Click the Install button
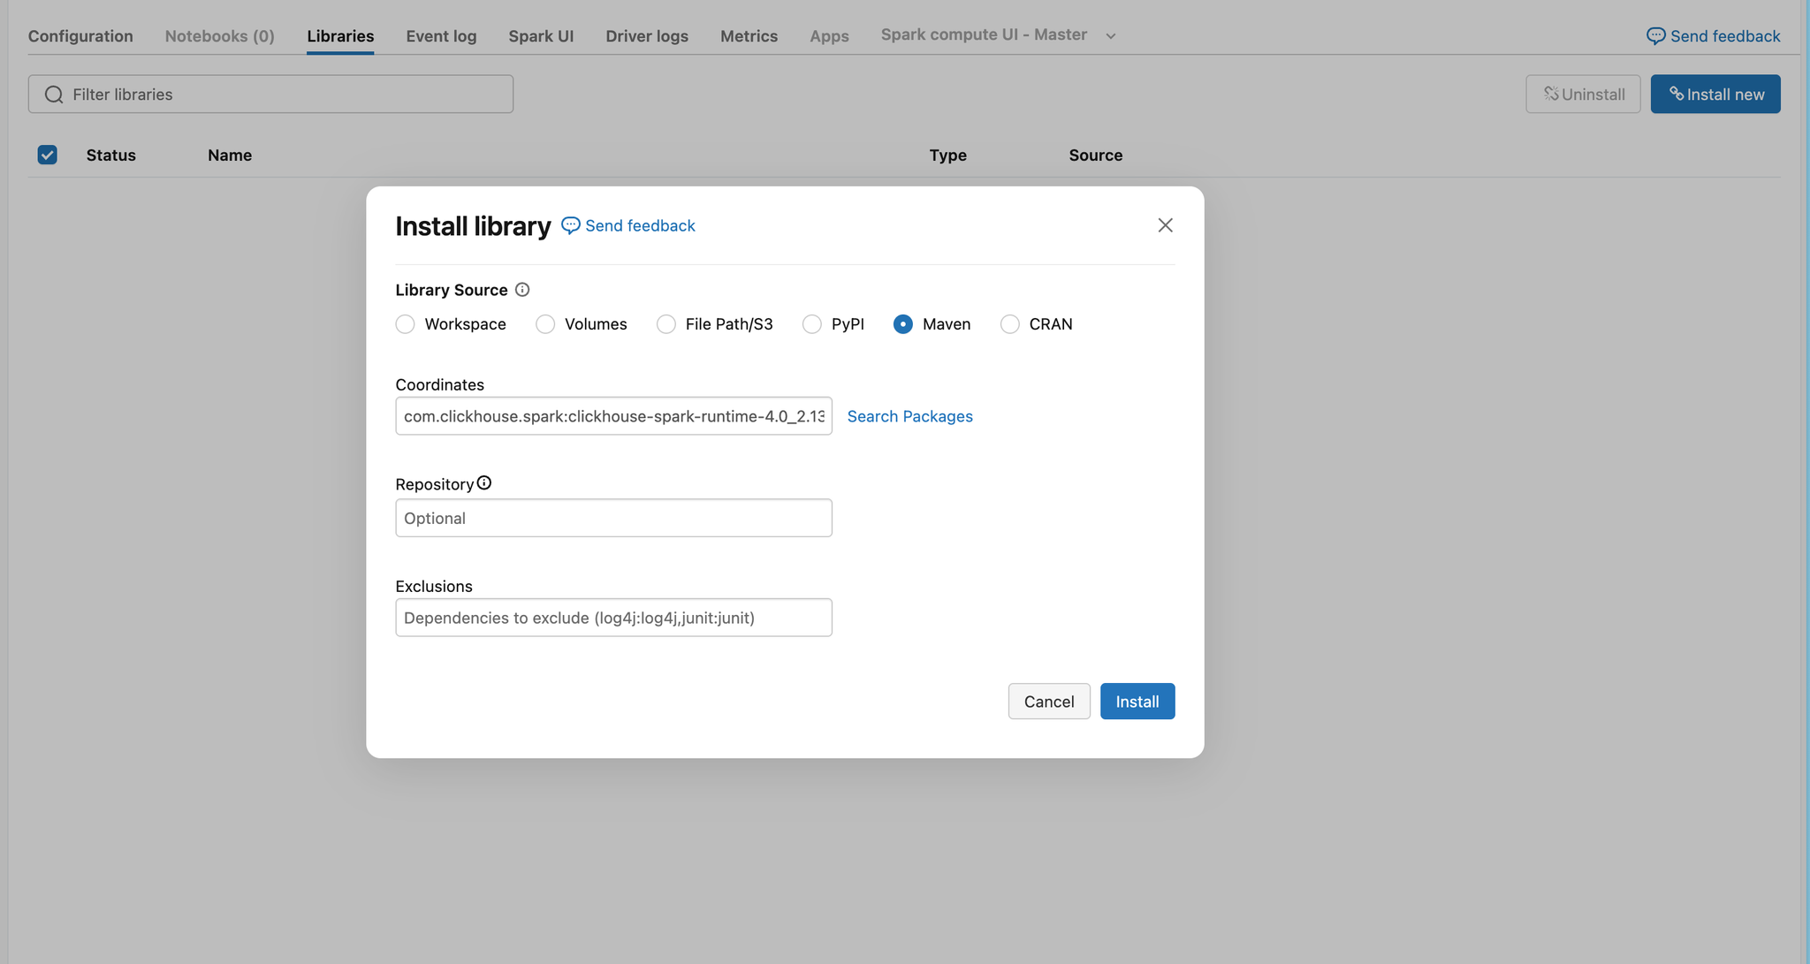 [1137, 701]
